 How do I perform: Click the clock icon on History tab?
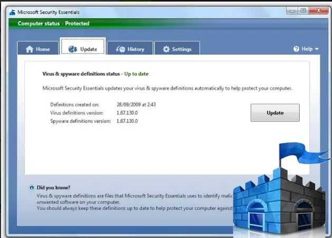coord(120,49)
